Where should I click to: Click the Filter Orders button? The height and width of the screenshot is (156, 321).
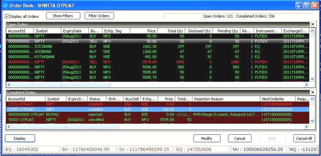coord(99,16)
